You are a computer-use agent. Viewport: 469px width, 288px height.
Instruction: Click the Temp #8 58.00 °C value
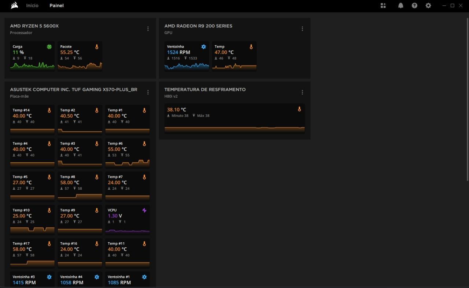click(x=70, y=182)
